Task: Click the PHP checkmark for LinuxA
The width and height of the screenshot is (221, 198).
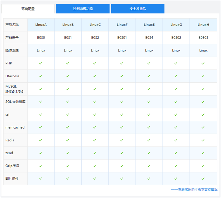Action: [x=41, y=63]
